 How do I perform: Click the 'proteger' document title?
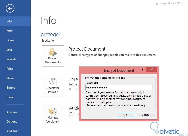click(x=51, y=35)
